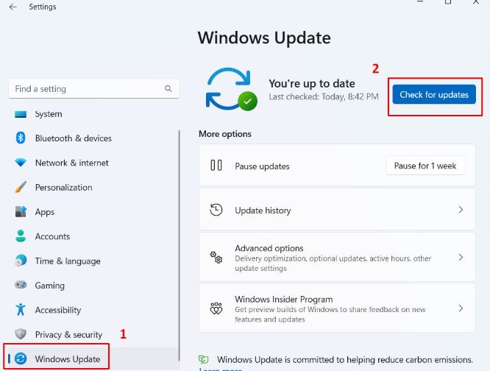Click the Gaming controller icon
The width and height of the screenshot is (490, 371).
[21, 285]
